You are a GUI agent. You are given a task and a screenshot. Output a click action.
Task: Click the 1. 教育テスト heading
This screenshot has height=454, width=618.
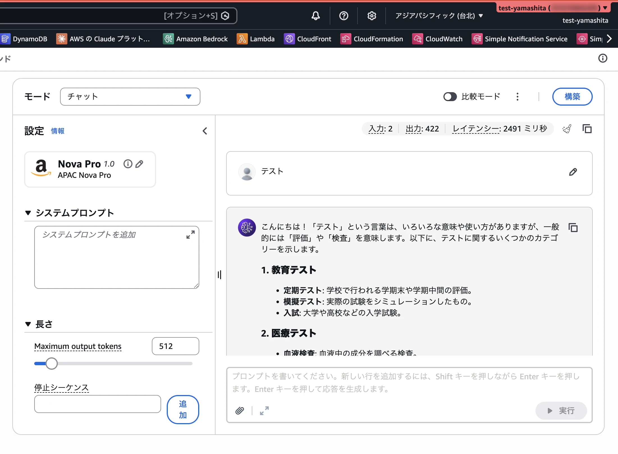point(289,270)
